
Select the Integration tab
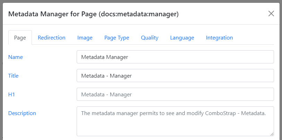219,38
